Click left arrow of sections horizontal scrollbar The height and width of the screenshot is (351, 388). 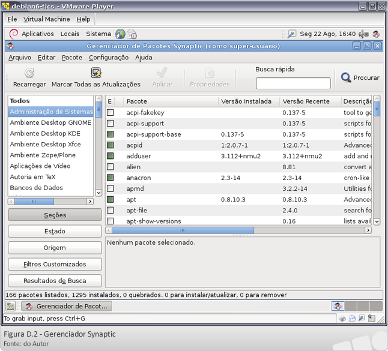tap(11, 202)
